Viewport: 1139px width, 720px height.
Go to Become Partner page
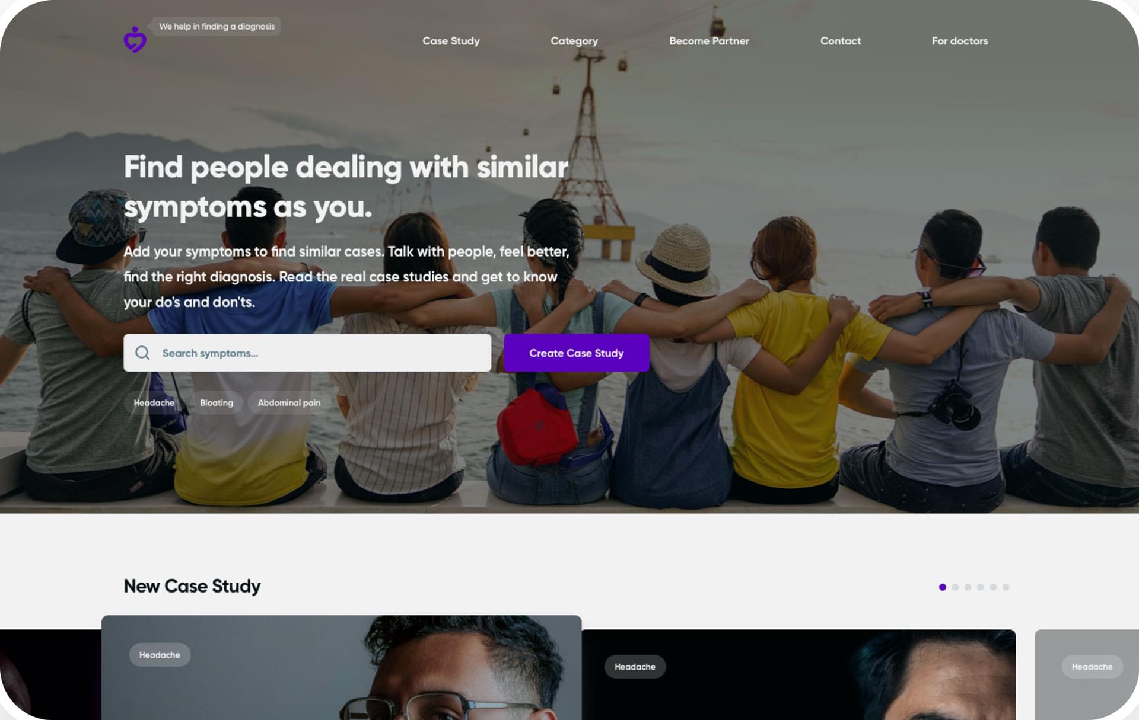click(x=709, y=41)
